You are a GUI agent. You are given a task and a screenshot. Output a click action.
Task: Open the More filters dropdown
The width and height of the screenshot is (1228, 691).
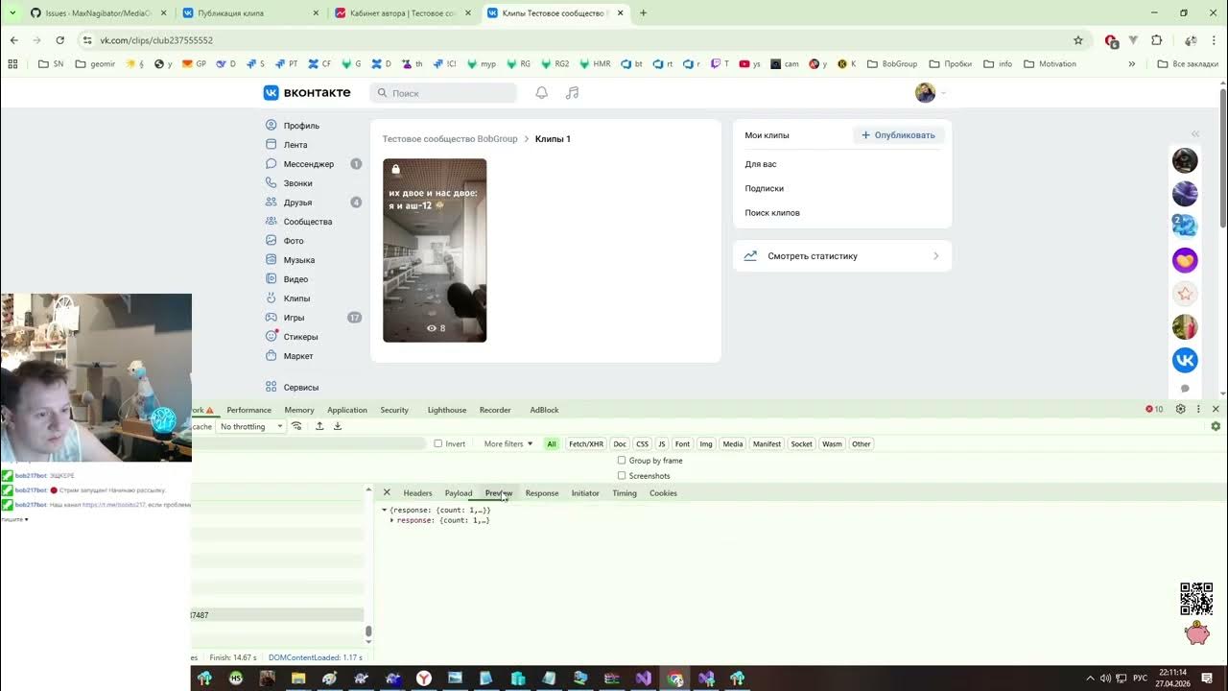(x=508, y=444)
